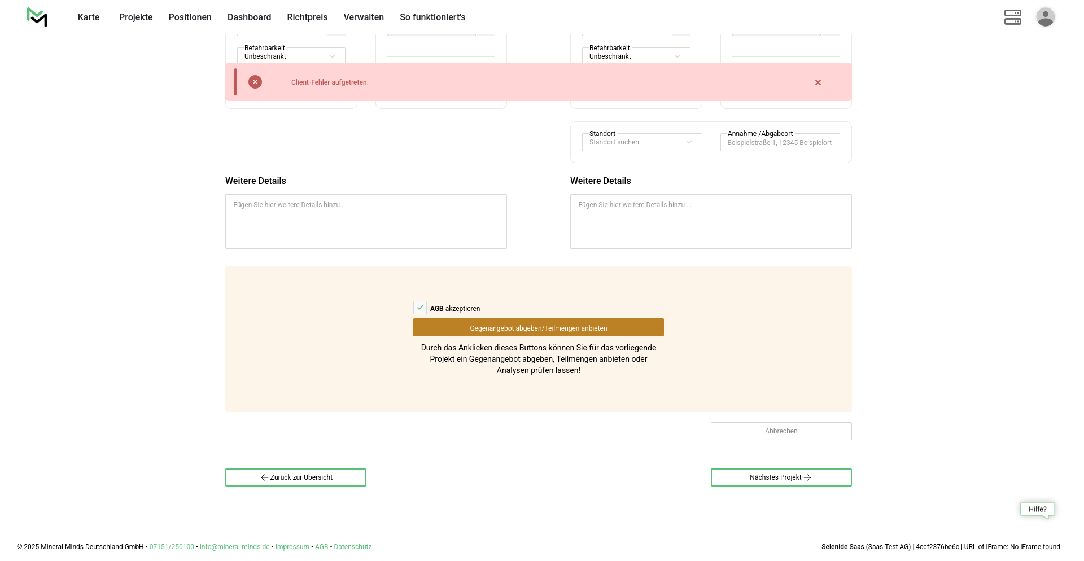Viewport: 1084px width, 561px height.
Task: Dismiss the Client-Fehler error banner
Action: [818, 82]
